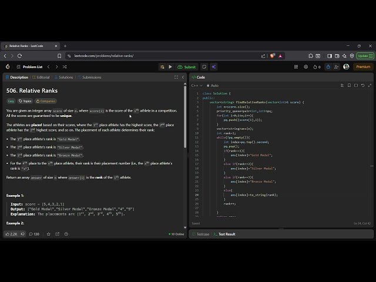This screenshot has height=282, width=376.
Task: Click the Easy difficulty tag
Action: 11,101
